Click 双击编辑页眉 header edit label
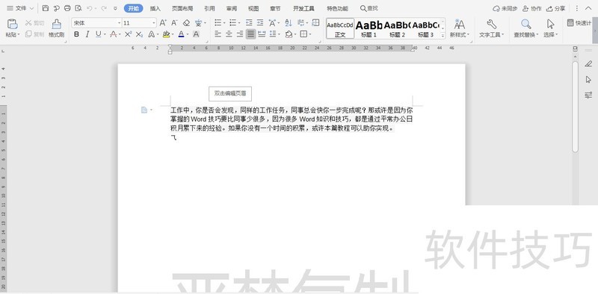This screenshot has height=294, width=598. coord(230,93)
